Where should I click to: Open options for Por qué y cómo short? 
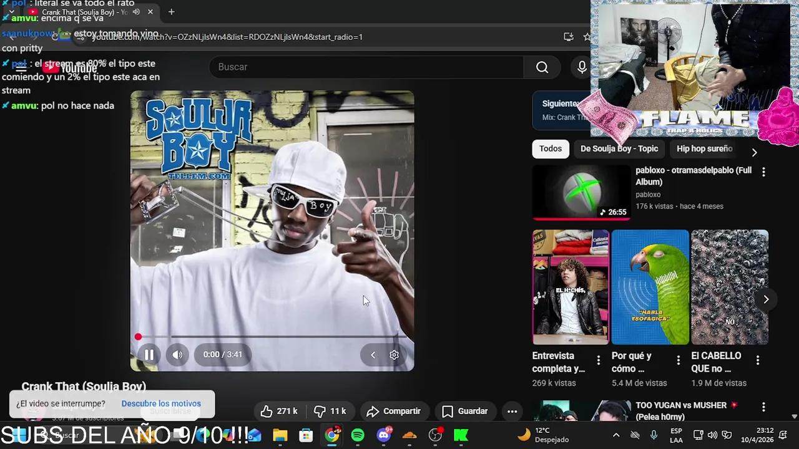678,360
